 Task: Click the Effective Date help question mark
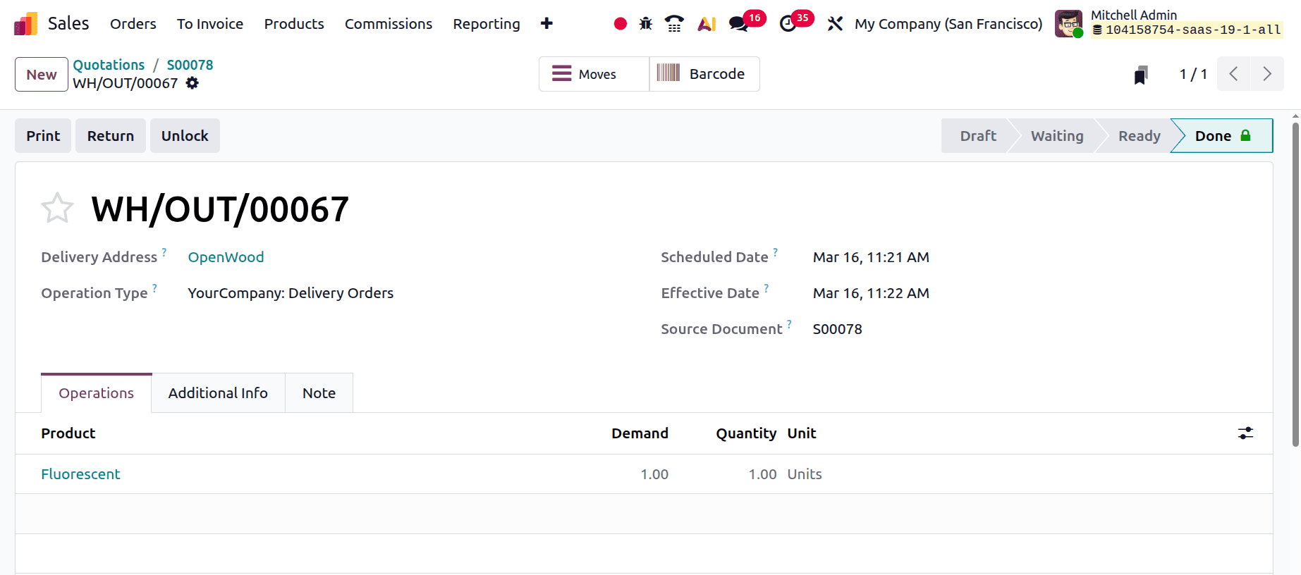[x=766, y=287]
